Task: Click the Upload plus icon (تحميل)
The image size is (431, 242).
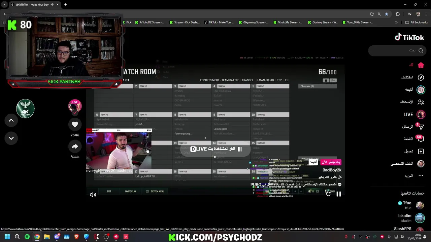Action: pyautogui.click(x=421, y=152)
